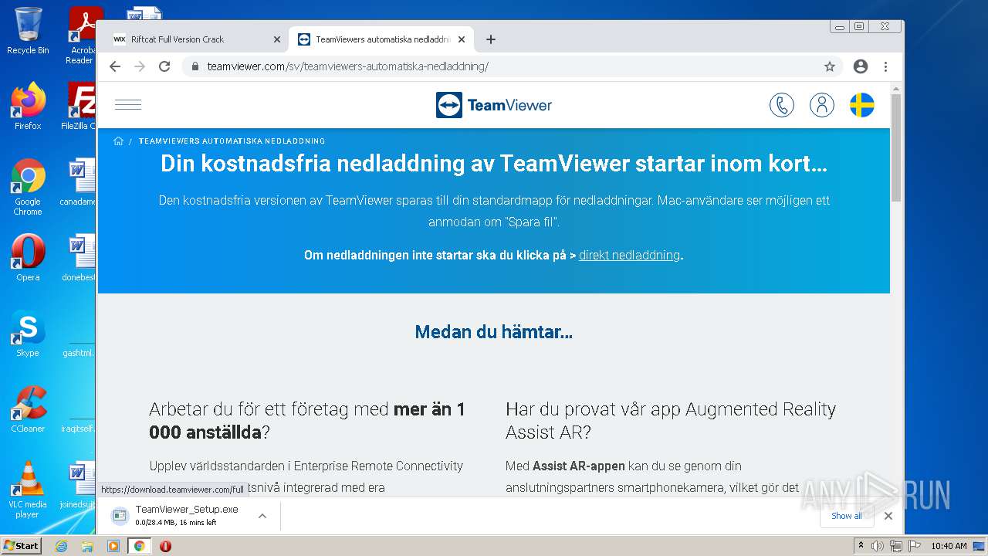The height and width of the screenshot is (556, 988).
Task: Open the volume tray icon
Action: coord(878,546)
